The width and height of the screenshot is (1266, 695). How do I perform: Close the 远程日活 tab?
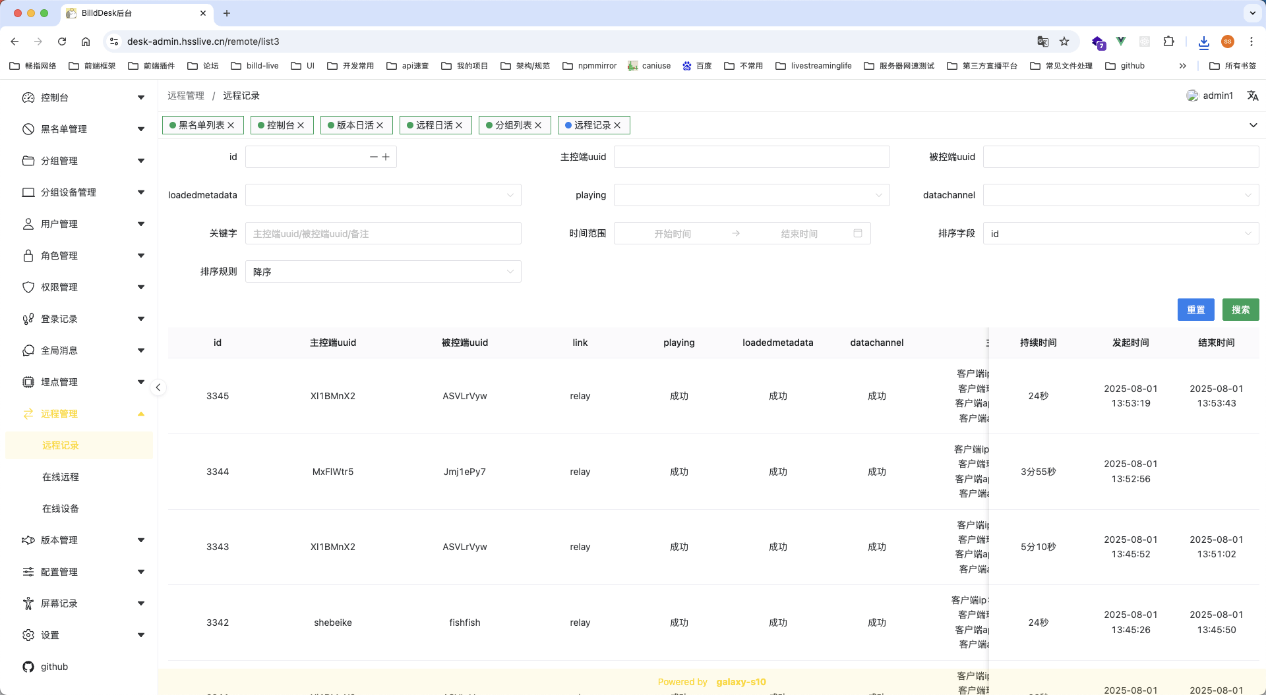point(459,125)
